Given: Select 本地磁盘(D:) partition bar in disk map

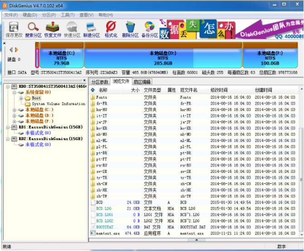Looking at the screenshot, I should pos(163,58).
